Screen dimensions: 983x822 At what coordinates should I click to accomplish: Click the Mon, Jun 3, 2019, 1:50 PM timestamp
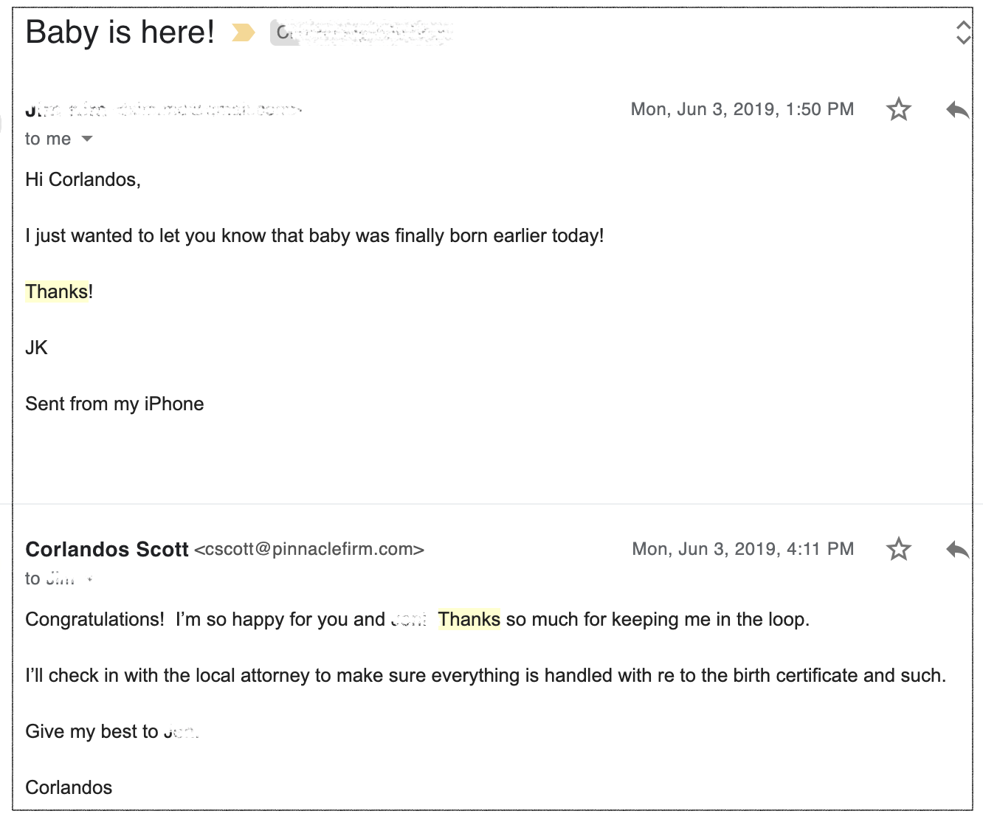(x=742, y=109)
